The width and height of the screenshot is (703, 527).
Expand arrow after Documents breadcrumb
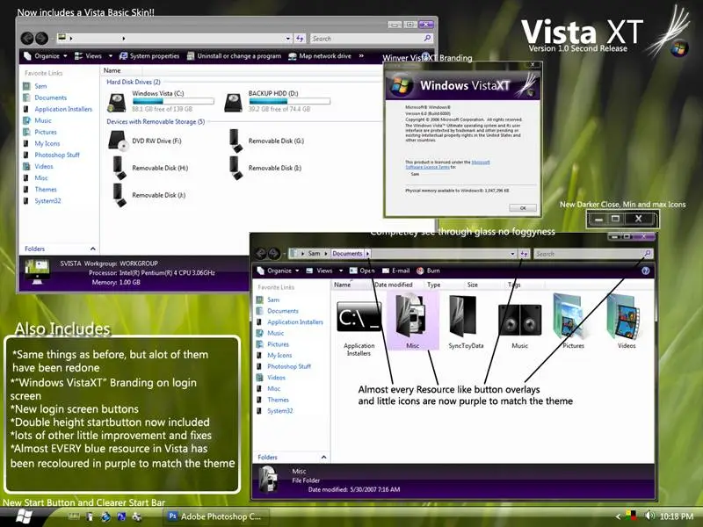[x=367, y=254]
